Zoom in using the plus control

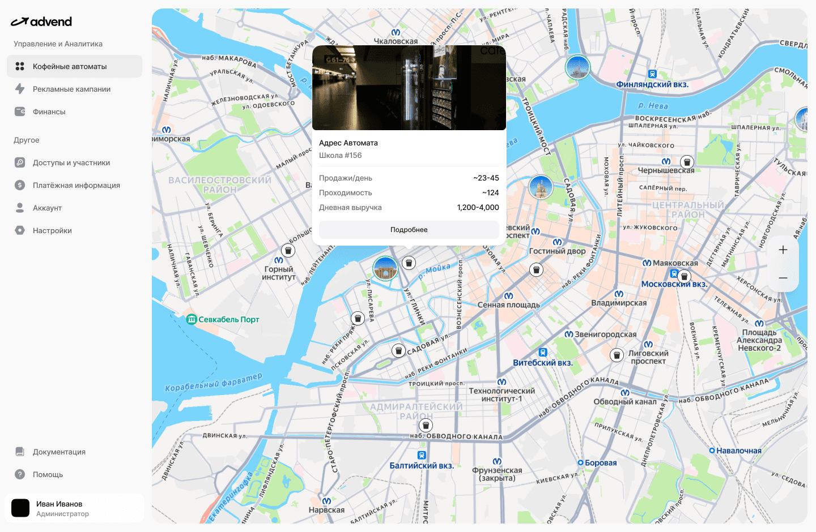pos(783,250)
